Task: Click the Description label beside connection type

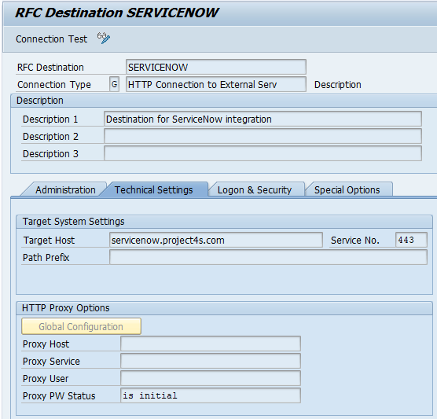Action: pyautogui.click(x=338, y=84)
